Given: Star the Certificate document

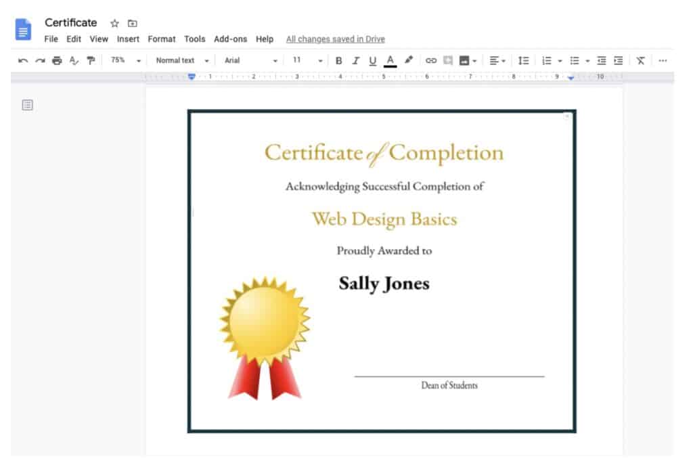Looking at the screenshot, I should (114, 22).
